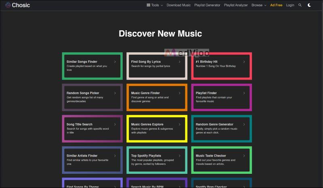This screenshot has height=188, width=323.
Task: Click arrow on Random Songs Picker card
Action: pos(115,93)
